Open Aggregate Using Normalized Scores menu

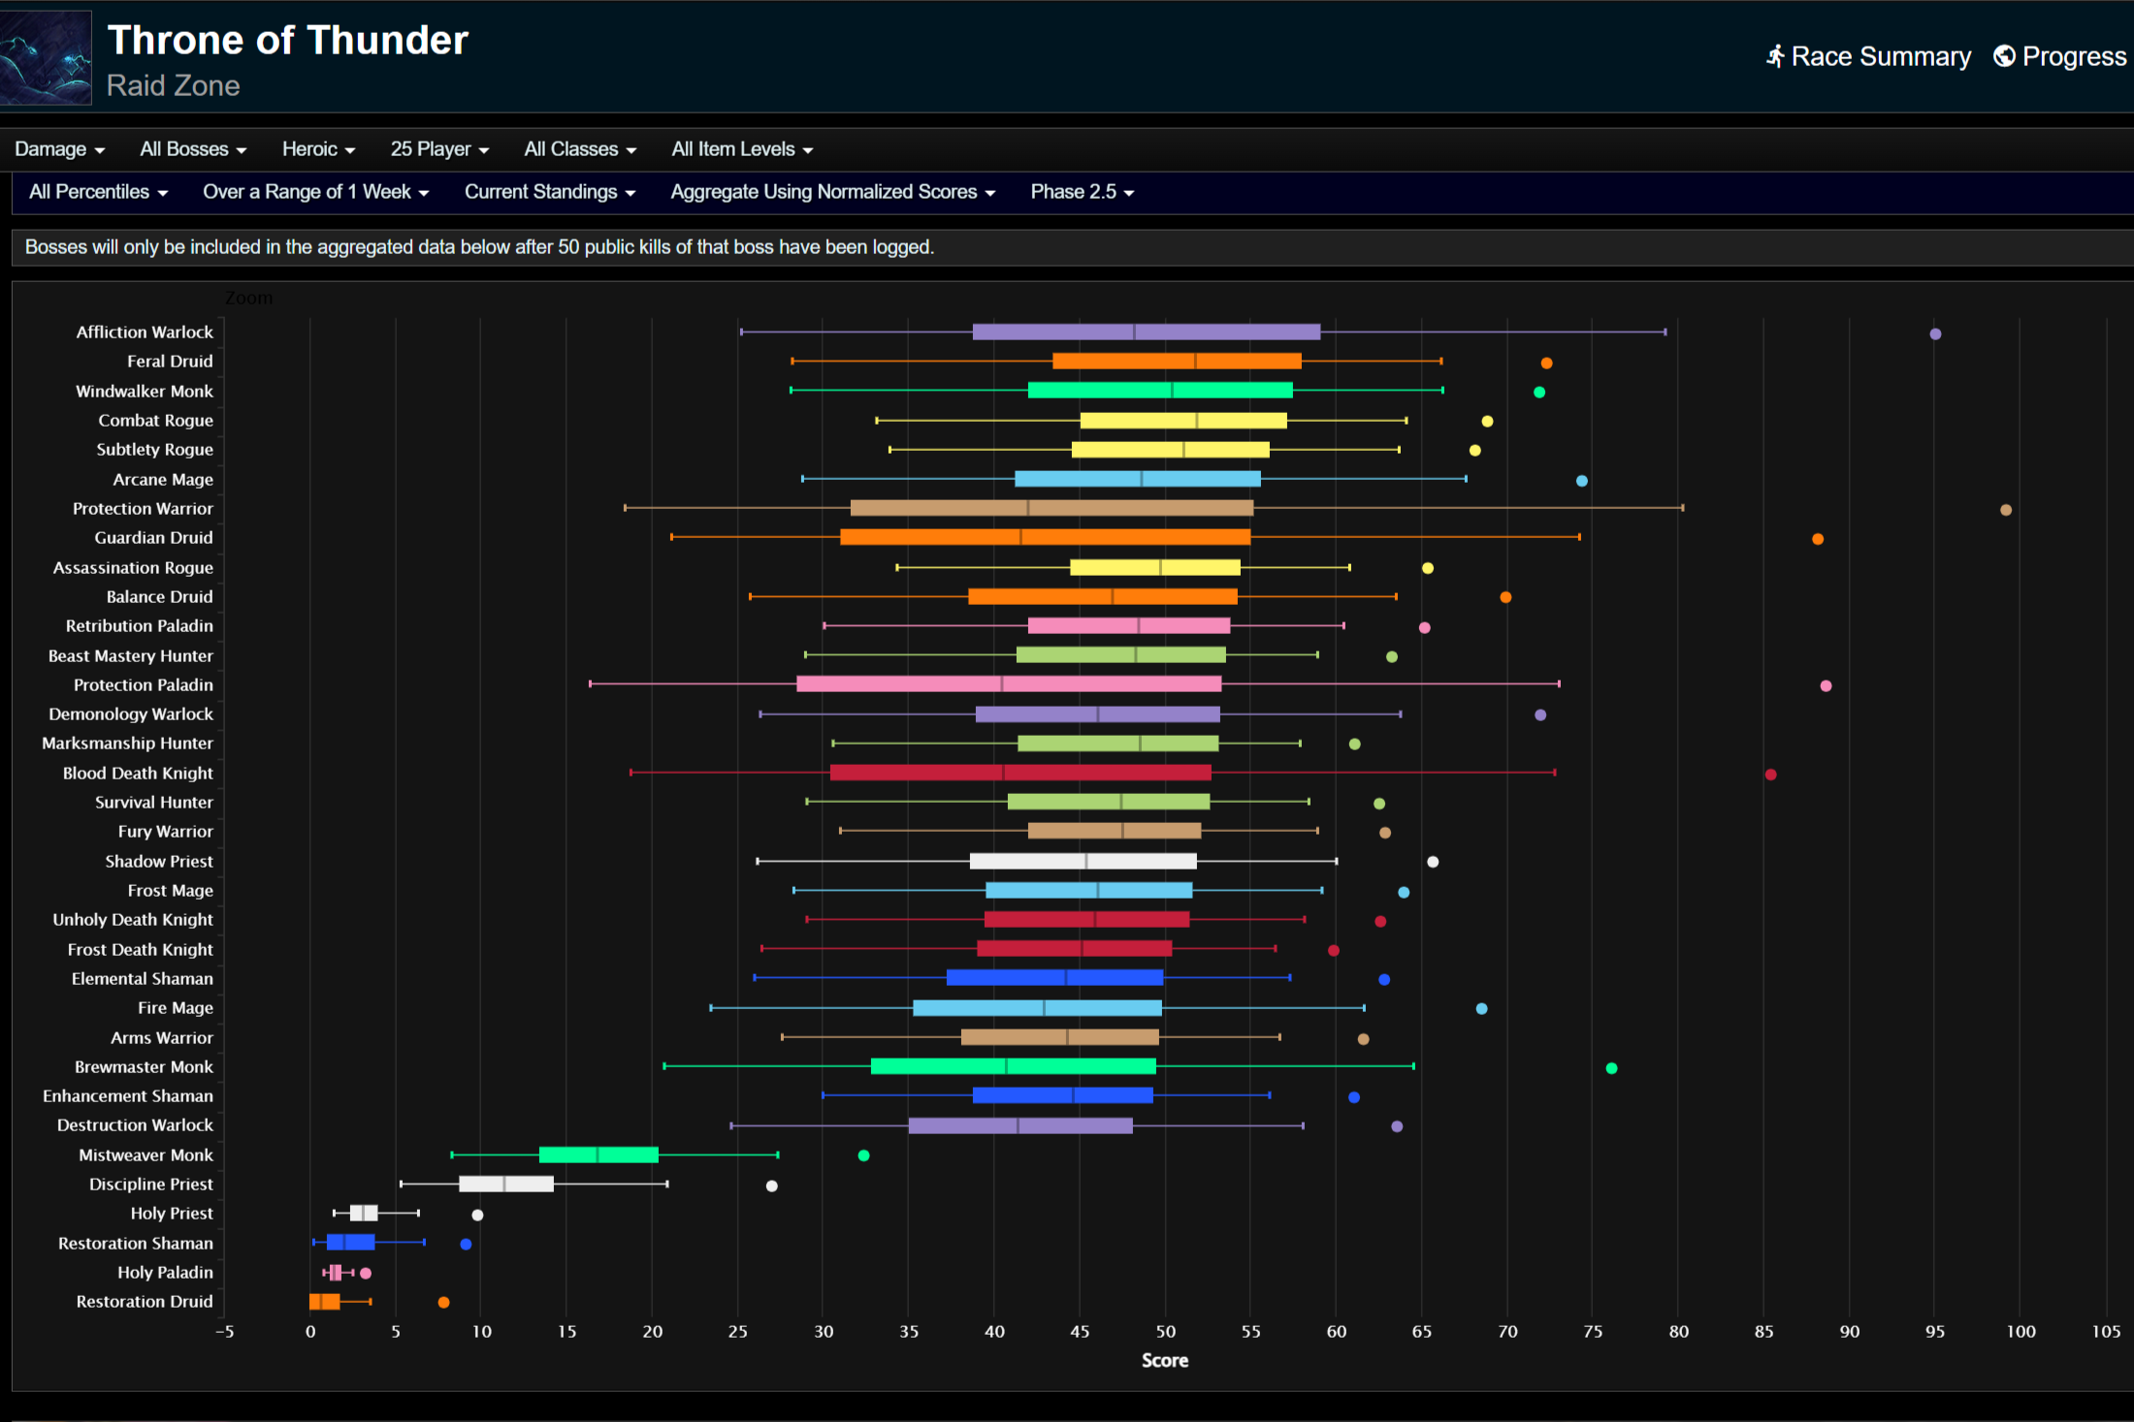click(x=832, y=192)
